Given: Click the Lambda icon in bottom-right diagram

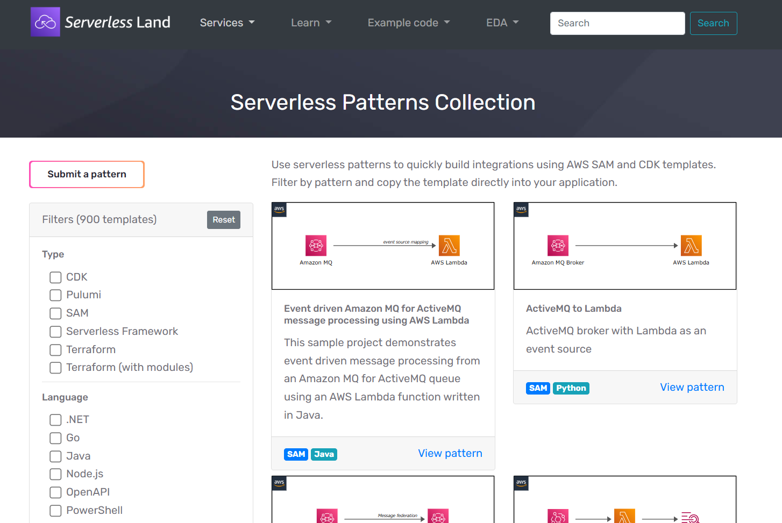Looking at the screenshot, I should [624, 516].
